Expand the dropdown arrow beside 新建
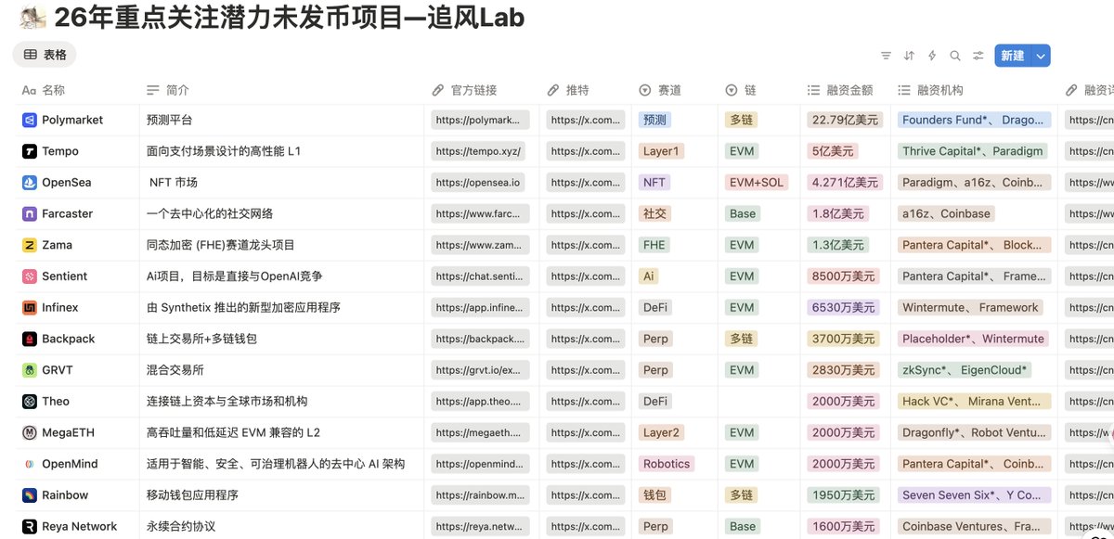Image resolution: width=1114 pixels, height=539 pixels. pyautogui.click(x=1041, y=56)
